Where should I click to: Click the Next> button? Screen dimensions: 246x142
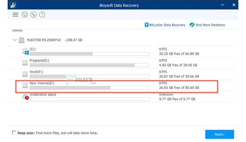220,134
